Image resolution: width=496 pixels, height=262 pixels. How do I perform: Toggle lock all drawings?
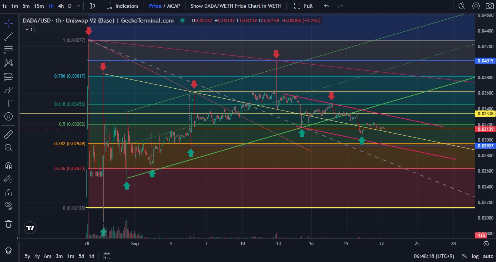[9, 193]
